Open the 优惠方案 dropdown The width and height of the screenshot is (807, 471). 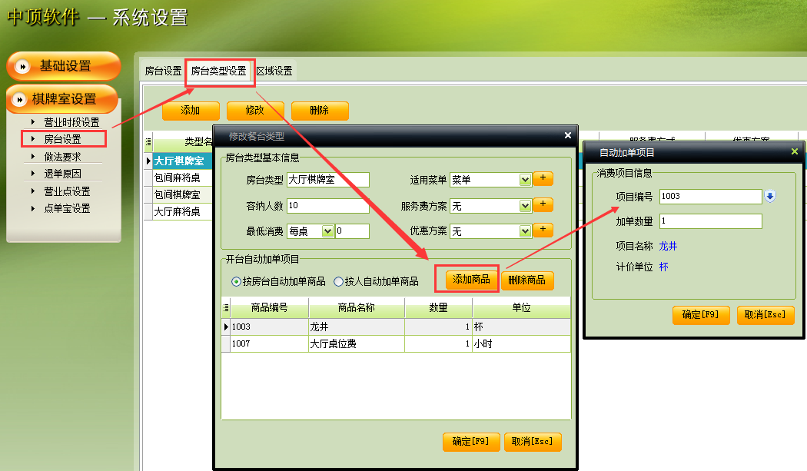525,231
